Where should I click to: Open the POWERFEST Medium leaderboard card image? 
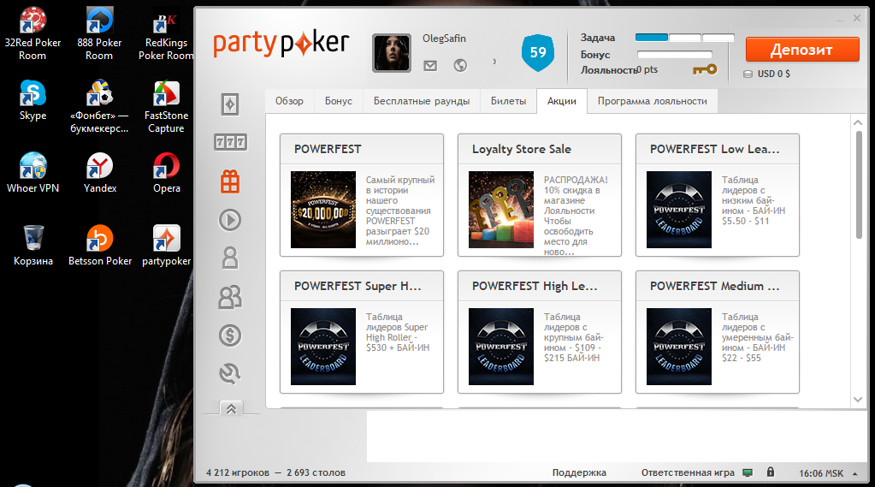(x=679, y=347)
